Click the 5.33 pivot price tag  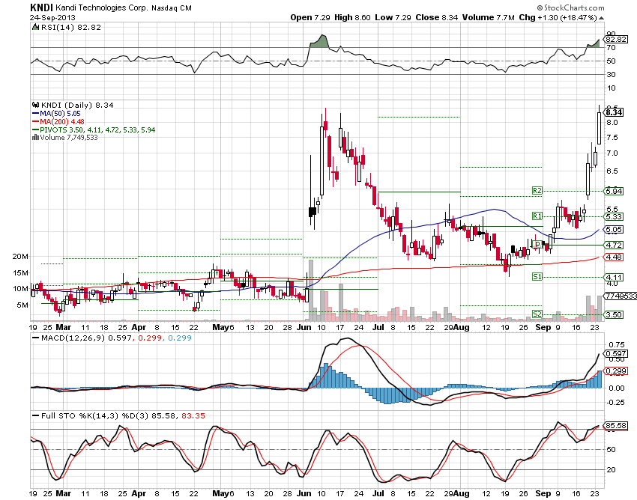pos(614,217)
